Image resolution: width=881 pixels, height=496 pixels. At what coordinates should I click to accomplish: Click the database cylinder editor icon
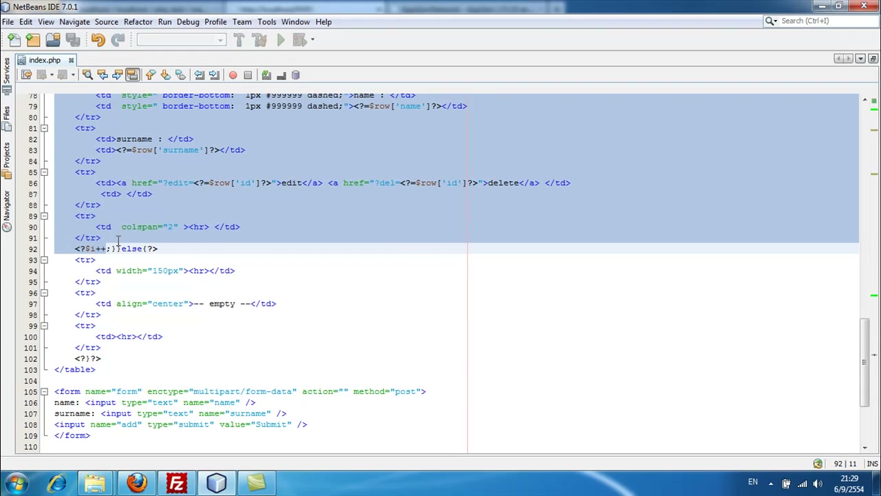[x=295, y=75]
